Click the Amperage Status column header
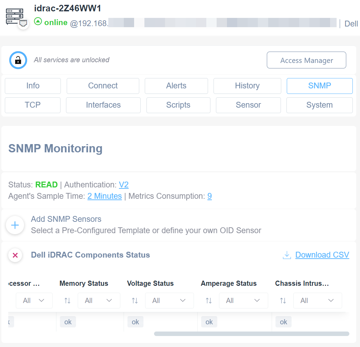 point(229,283)
